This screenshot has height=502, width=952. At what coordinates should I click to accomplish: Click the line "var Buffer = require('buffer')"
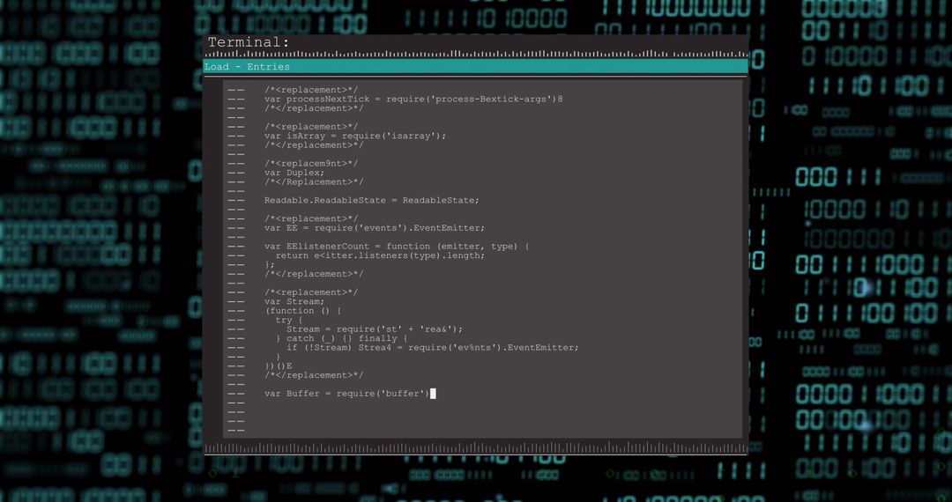coord(346,394)
